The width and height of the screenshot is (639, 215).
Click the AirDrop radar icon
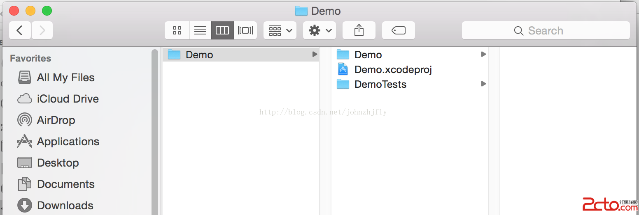click(x=25, y=120)
